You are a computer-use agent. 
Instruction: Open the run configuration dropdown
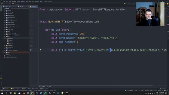(x=132, y=4)
